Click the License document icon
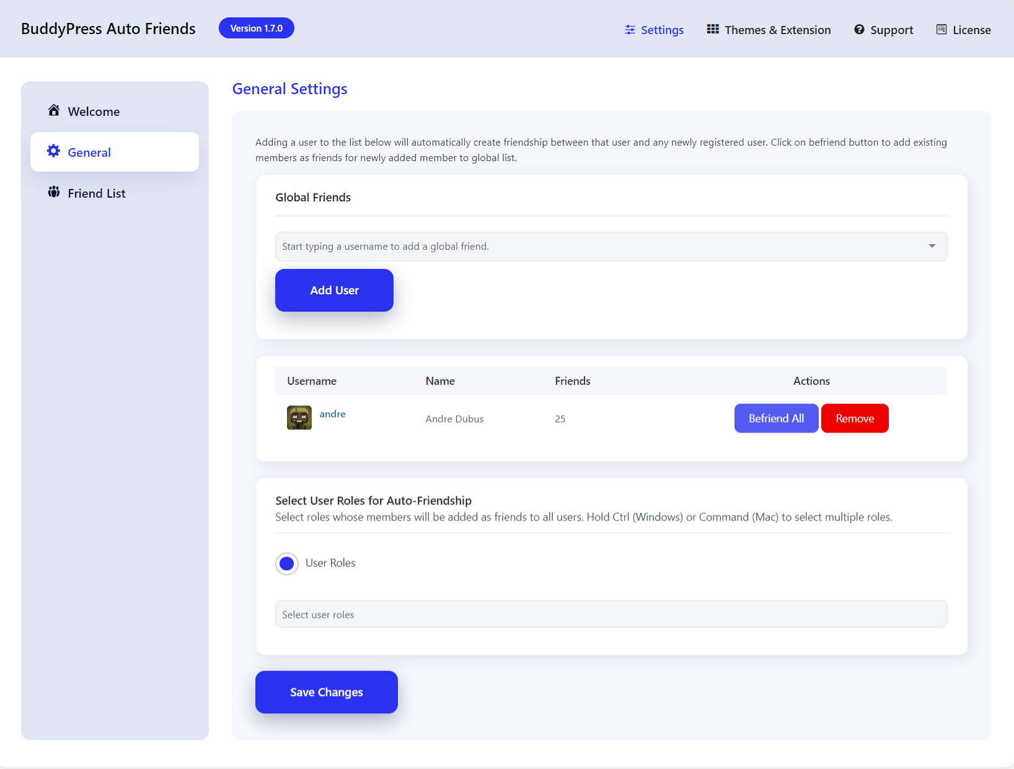Image resolution: width=1014 pixels, height=769 pixels. (x=941, y=29)
